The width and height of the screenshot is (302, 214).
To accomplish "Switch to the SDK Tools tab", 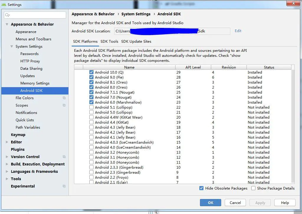I will [109, 42].
